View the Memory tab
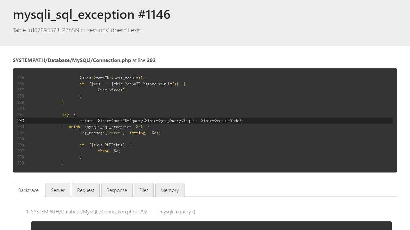Image resolution: width=410 pixels, height=230 pixels. (x=170, y=190)
